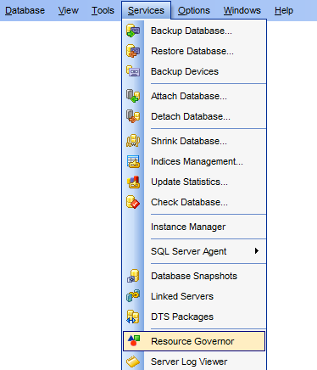317x370 pixels.
Task: Select SQL Server Agent menu entry
Action: point(194,251)
